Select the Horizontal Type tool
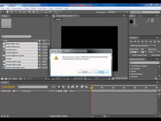Screen dimensions: 161x121 pyautogui.click(x=37, y=12)
